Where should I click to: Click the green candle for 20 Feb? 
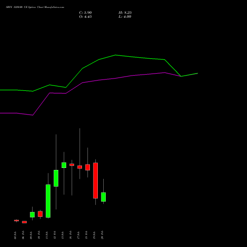[103, 197]
